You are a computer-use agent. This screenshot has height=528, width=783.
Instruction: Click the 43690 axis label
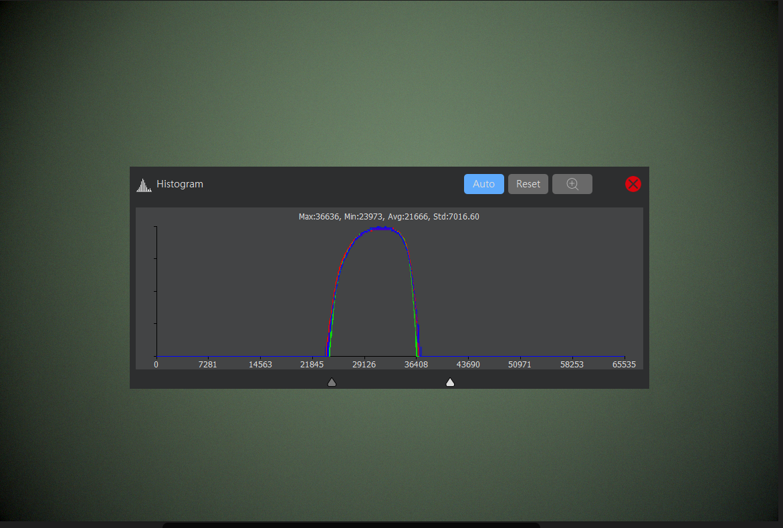point(468,365)
